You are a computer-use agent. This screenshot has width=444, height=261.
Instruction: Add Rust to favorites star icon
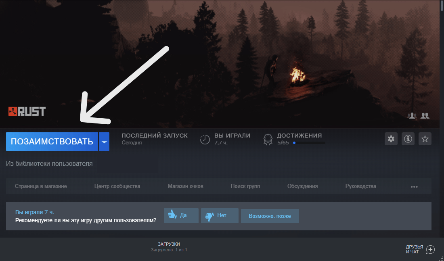[425, 139]
